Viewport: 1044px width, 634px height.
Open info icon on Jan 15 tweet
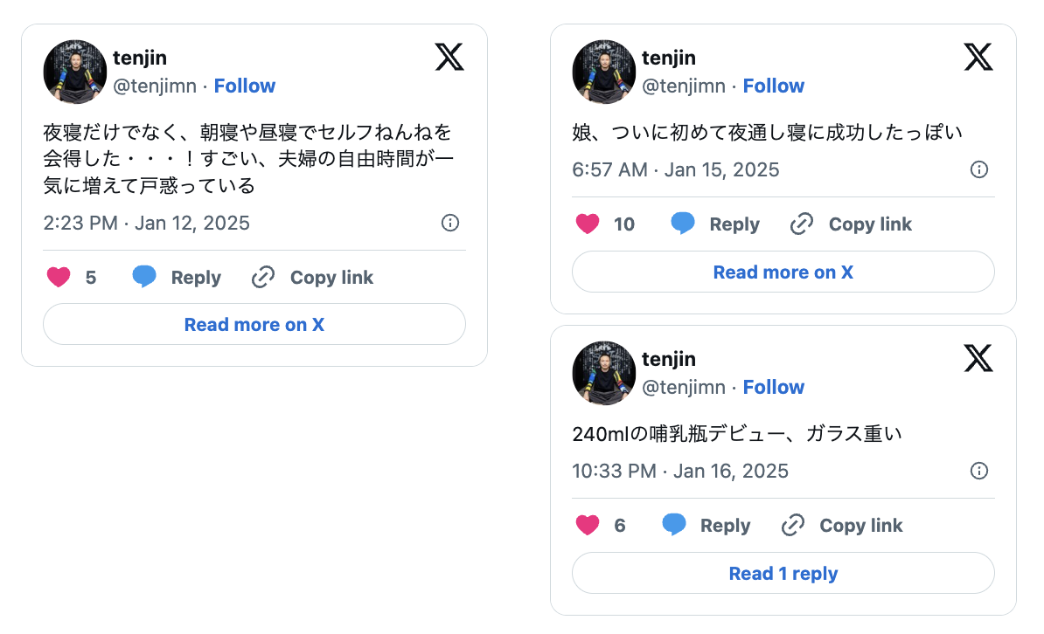pyautogui.click(x=979, y=169)
